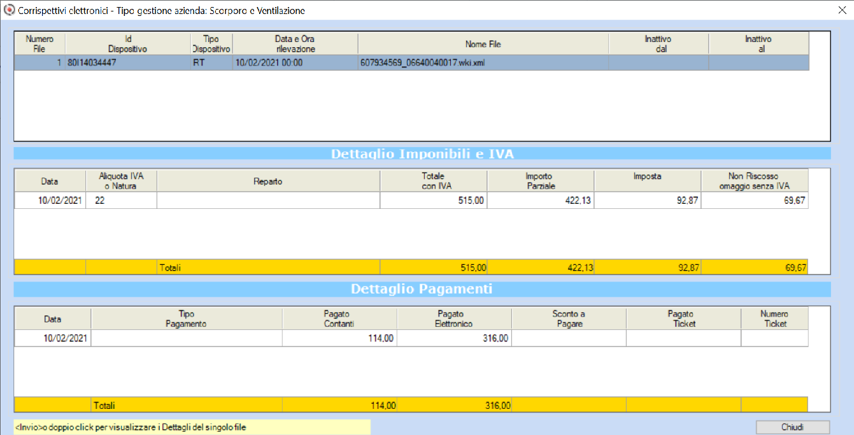This screenshot has width=854, height=435.
Task: Select 69,67 in the 10/02/2021 IVA row
Action: 755,200
